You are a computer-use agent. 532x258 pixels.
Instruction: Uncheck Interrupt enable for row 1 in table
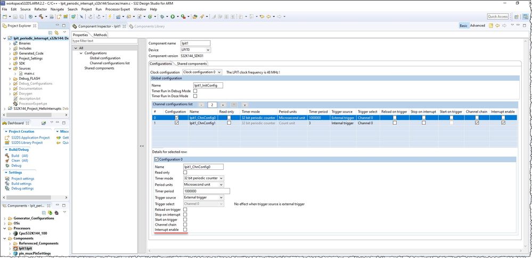click(x=503, y=123)
